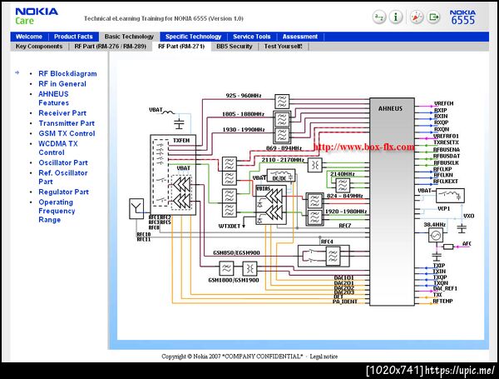Viewport: 499px width, 379px height.
Task: Click the green information icon
Action: pyautogui.click(x=396, y=17)
